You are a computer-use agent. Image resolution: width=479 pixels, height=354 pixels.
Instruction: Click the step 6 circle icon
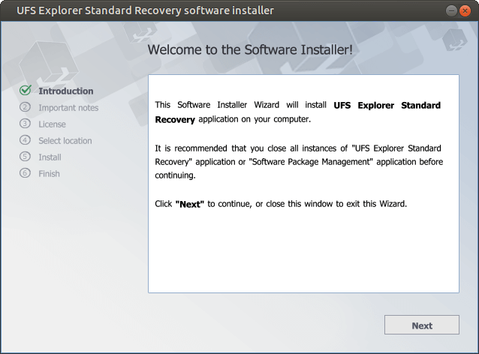point(25,173)
